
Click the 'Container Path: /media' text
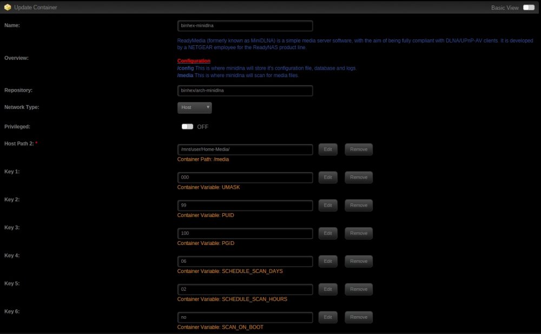point(203,159)
